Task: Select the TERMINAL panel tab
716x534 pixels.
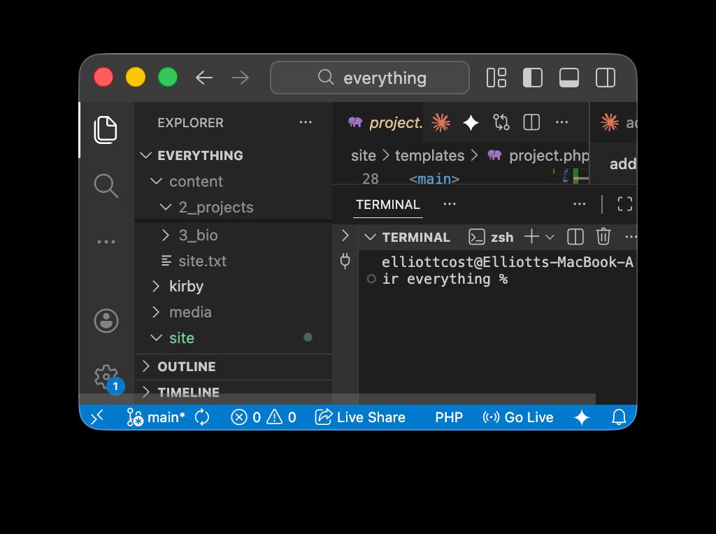Action: [387, 203]
